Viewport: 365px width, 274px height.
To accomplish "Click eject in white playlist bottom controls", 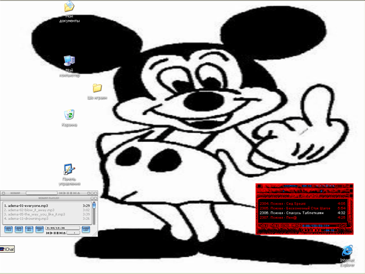I will [64, 233].
